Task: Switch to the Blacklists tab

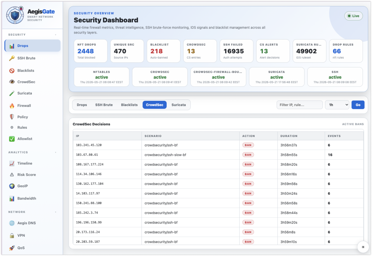Action: coord(129,105)
